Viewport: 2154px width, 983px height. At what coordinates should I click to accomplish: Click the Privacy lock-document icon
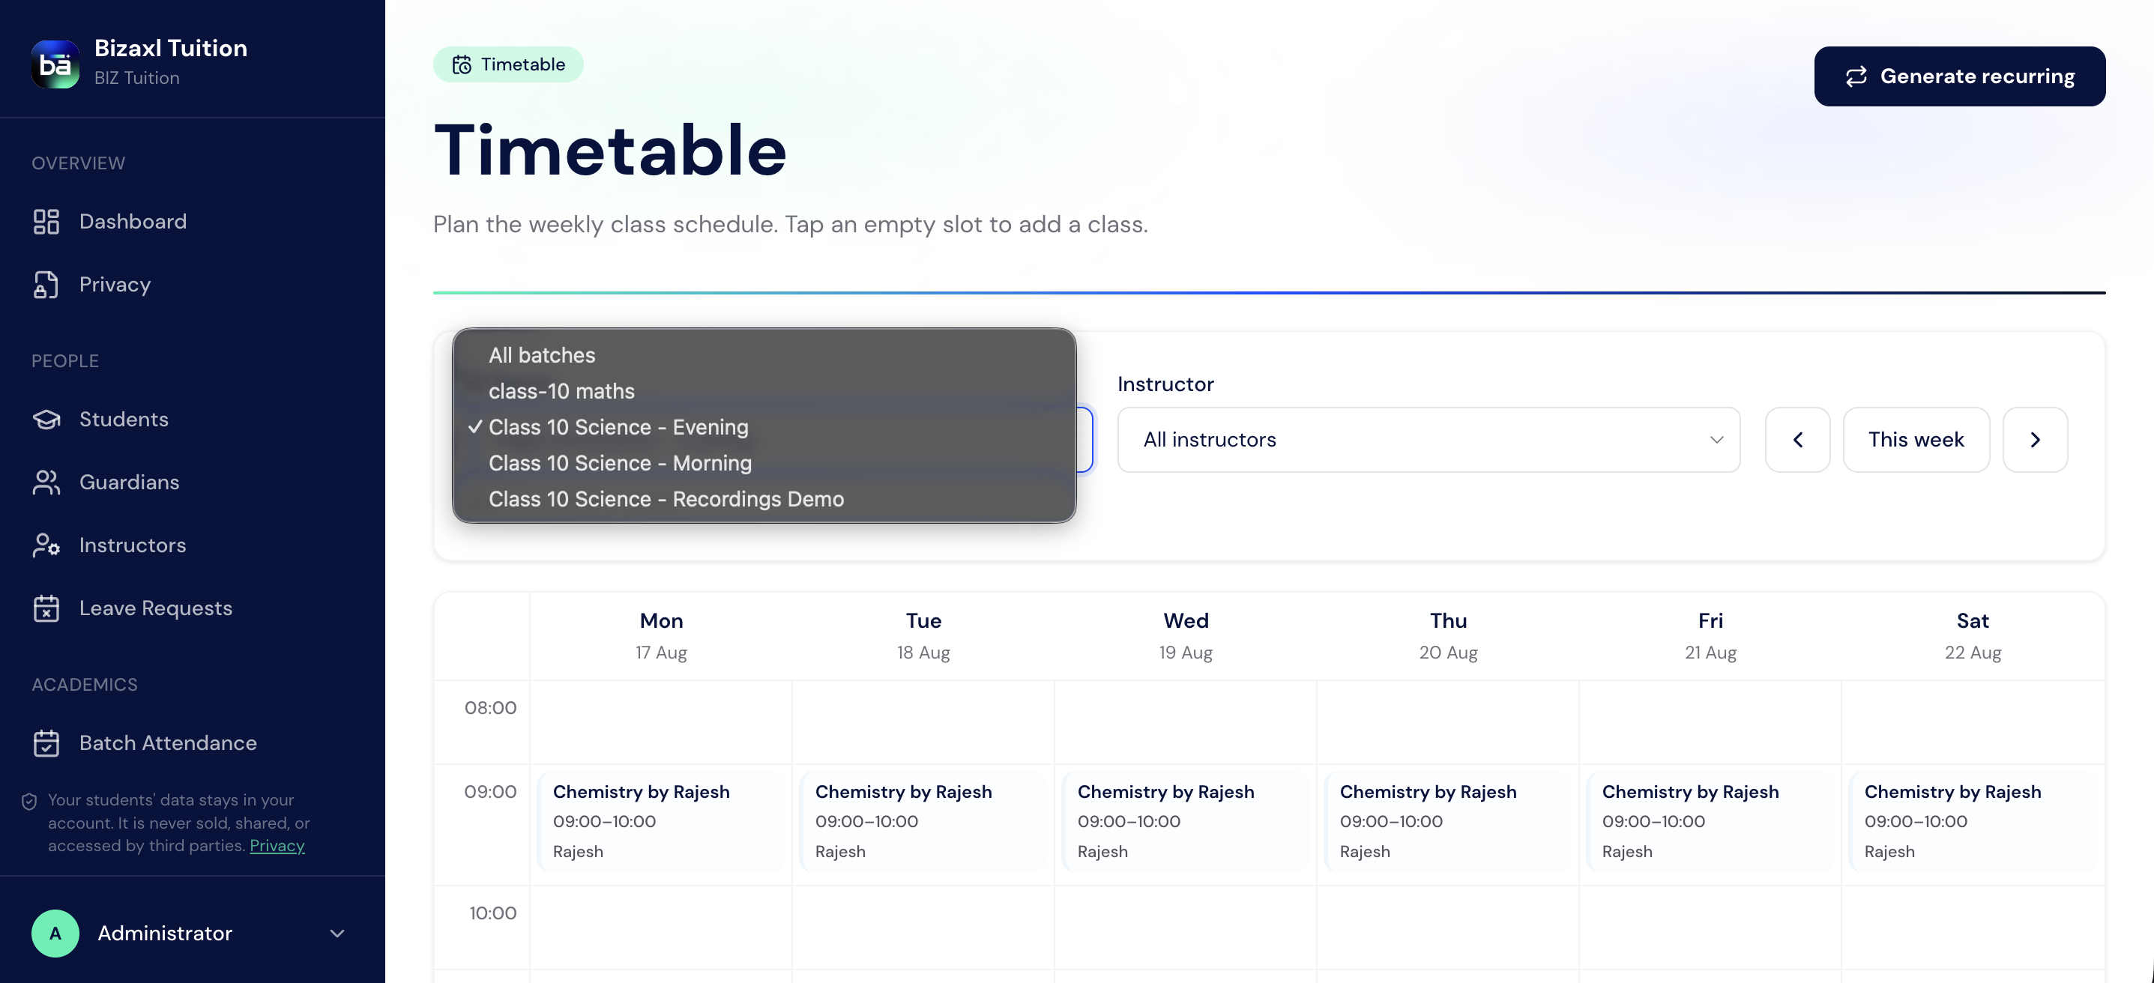(x=46, y=284)
